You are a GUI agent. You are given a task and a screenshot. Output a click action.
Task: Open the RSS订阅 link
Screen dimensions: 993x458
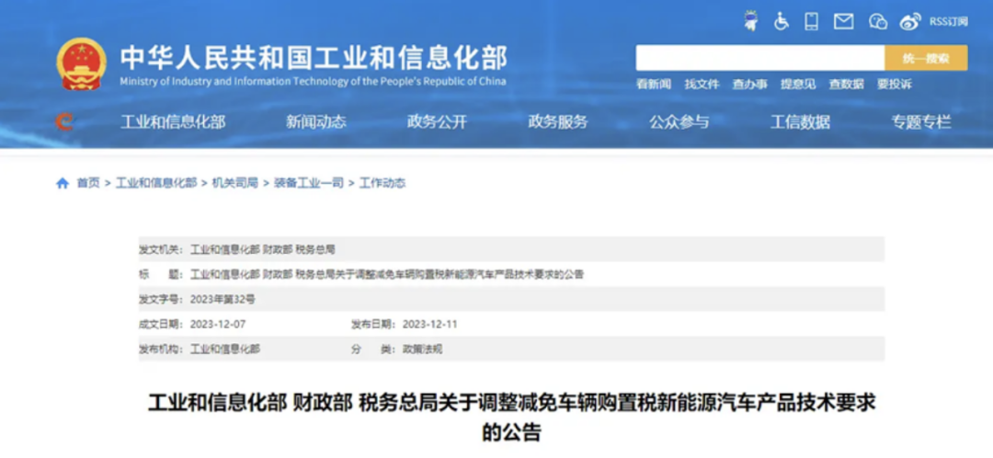point(949,21)
